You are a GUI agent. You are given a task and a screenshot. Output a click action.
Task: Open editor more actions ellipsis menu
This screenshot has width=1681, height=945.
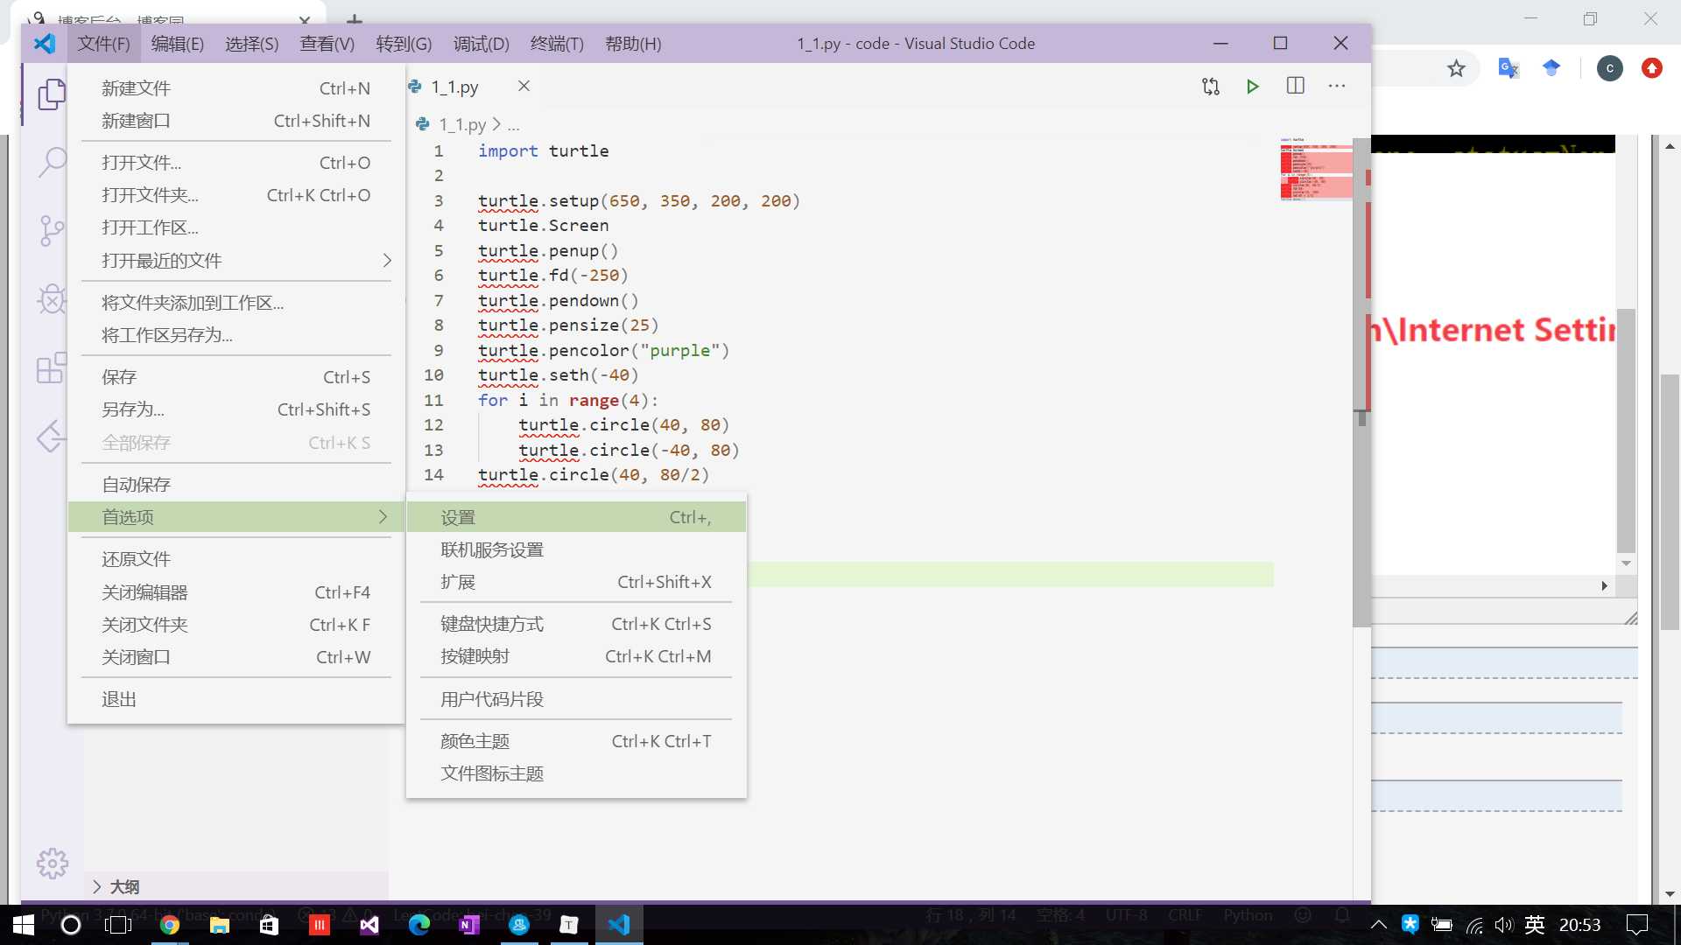pos(1336,86)
